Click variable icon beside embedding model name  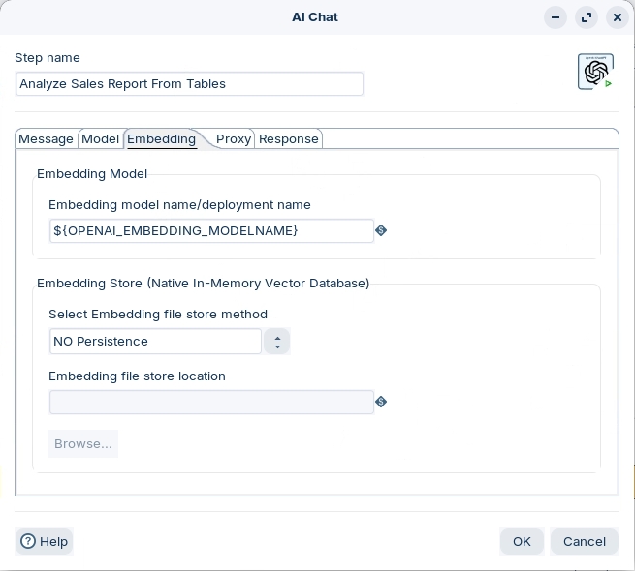tap(381, 230)
